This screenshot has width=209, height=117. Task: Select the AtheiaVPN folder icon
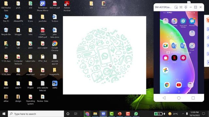click(18, 18)
